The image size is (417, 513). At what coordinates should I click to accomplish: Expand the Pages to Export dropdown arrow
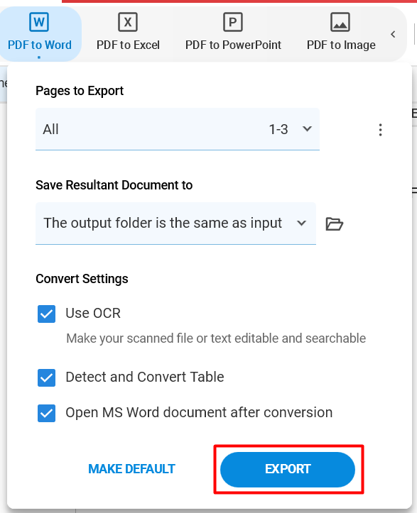pos(308,129)
